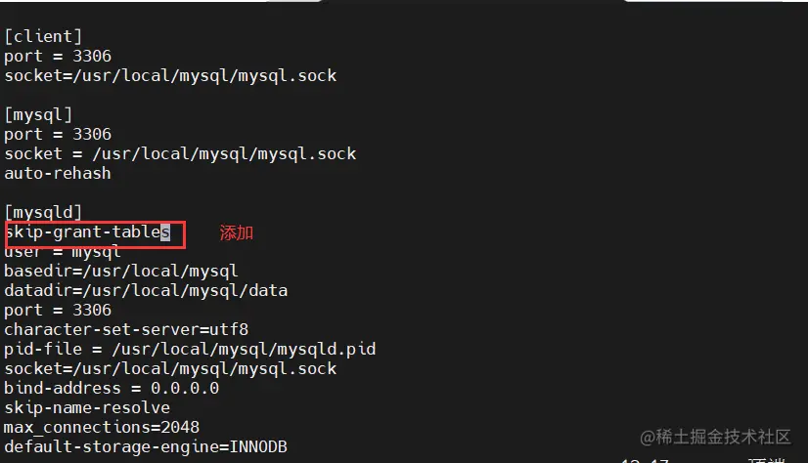Click the pid-file path line
The image size is (808, 463).
click(x=190, y=349)
